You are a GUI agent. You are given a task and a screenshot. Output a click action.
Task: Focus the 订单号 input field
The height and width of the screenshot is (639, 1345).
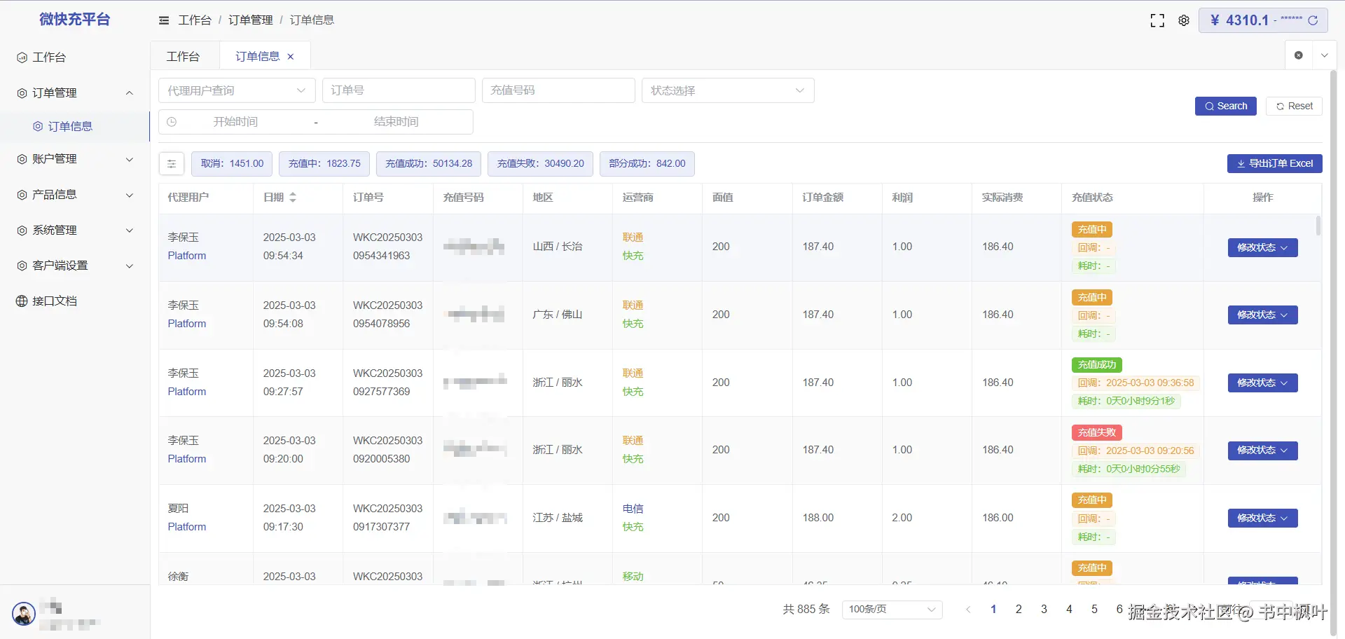[399, 90]
